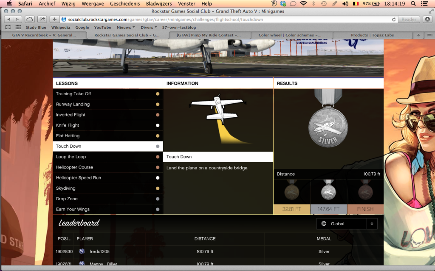Open the Share menu button

42,19
